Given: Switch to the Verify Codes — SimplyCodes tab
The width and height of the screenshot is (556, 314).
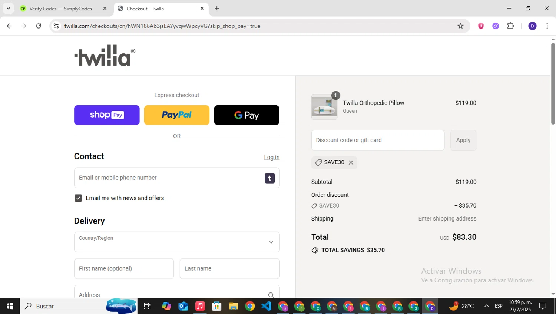Looking at the screenshot, I should (x=61, y=9).
